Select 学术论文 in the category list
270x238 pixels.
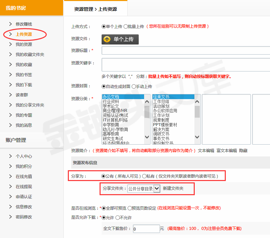pyautogui.click(x=111, y=106)
